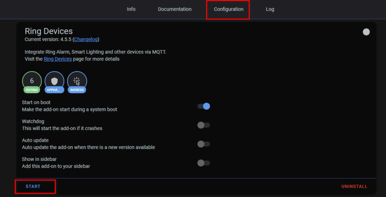Disable the Start on boot toggle
This screenshot has width=386, height=197.
click(204, 106)
